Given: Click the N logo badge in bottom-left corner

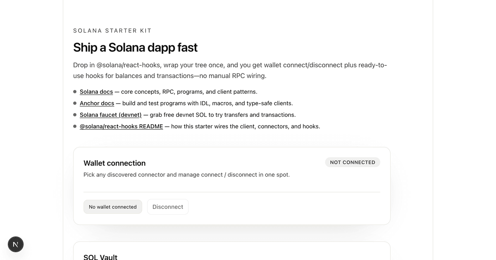Looking at the screenshot, I should tap(15, 244).
